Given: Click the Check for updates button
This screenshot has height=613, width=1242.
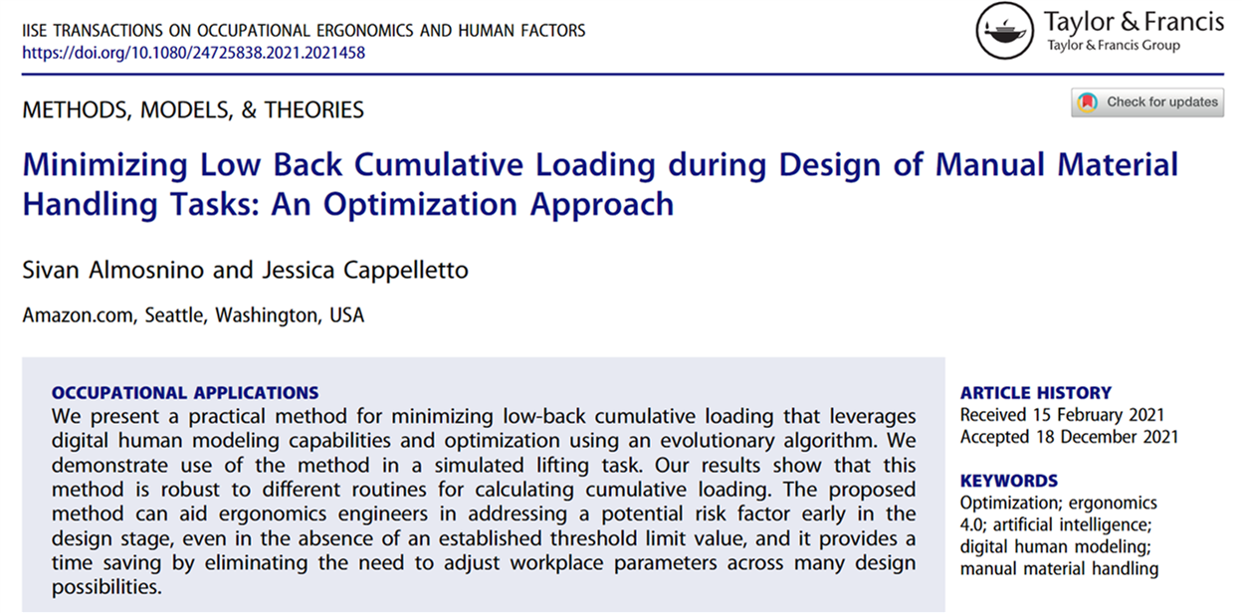Looking at the screenshot, I should 1147,102.
